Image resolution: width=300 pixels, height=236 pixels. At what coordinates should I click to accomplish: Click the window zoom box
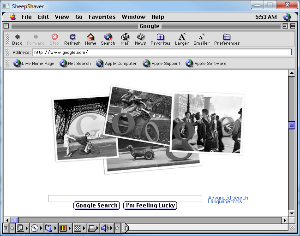285,26
